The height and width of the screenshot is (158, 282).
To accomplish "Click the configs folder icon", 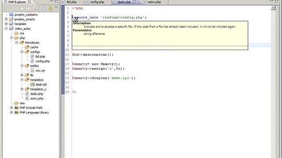I will click(27, 52).
